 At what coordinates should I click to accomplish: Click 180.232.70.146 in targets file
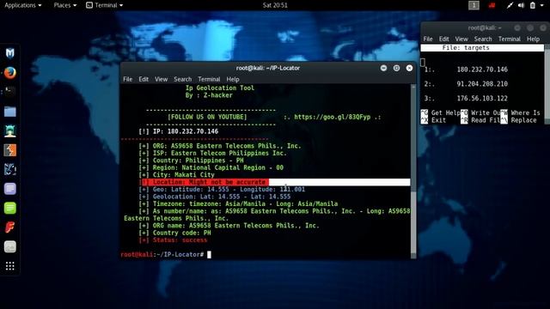[x=482, y=70]
